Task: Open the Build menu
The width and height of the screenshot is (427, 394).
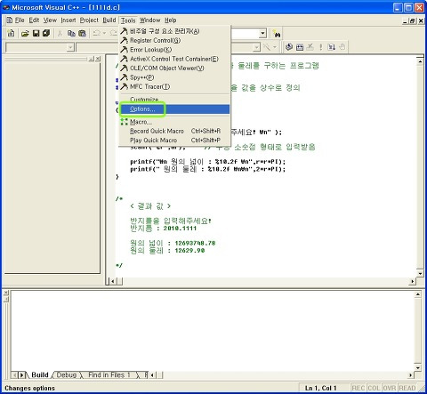Action: (109, 20)
